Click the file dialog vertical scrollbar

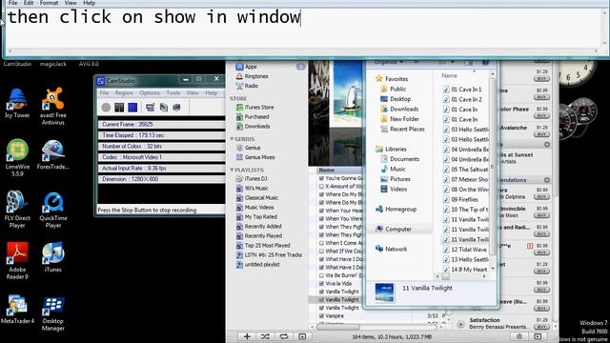point(493,168)
